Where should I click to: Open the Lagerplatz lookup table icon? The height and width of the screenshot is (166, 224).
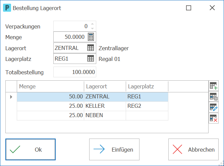coord(91,59)
